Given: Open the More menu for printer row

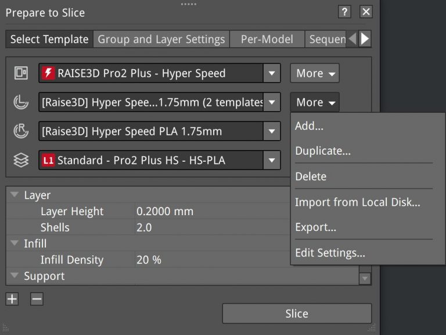Looking at the screenshot, I should pyautogui.click(x=315, y=73).
